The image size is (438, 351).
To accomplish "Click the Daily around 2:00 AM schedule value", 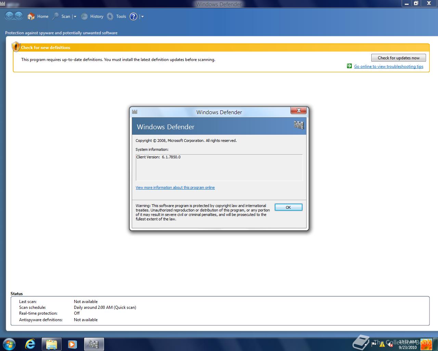I will pos(105,307).
